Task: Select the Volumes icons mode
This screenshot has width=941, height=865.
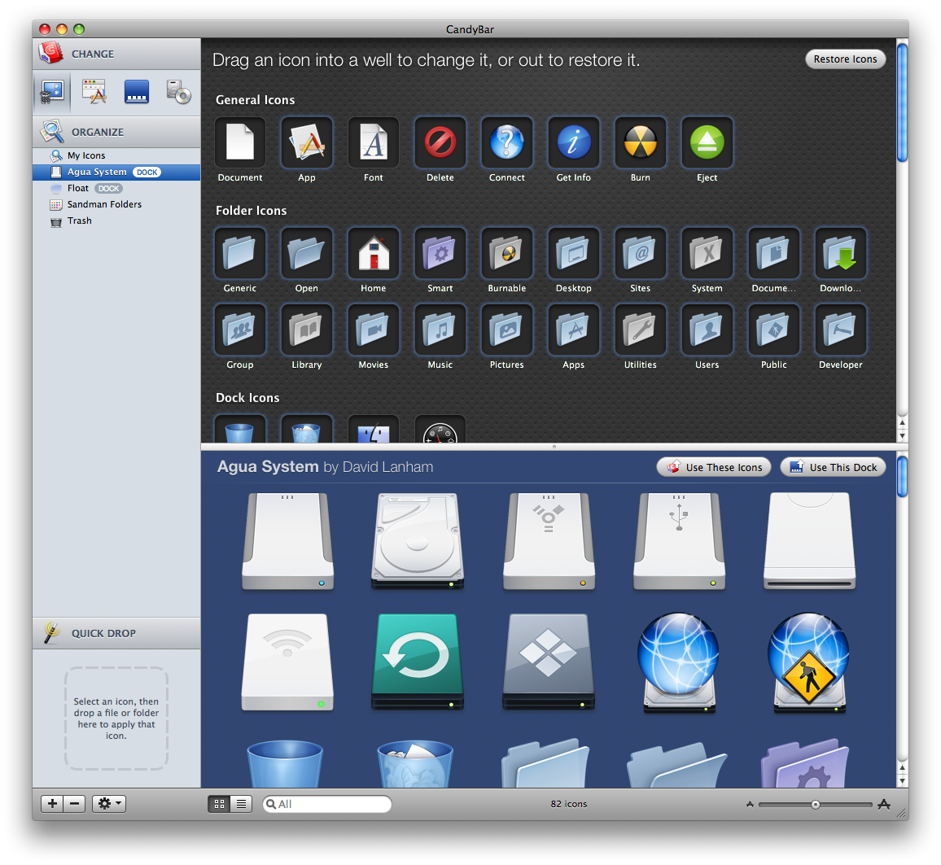Action: click(x=177, y=92)
